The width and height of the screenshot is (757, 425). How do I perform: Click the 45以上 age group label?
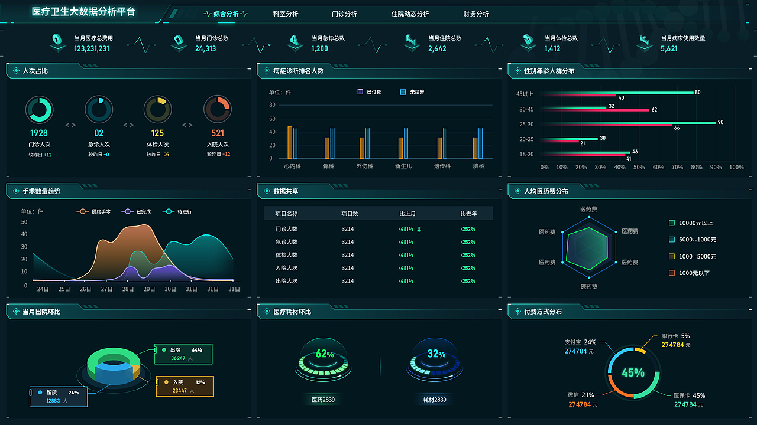pyautogui.click(x=525, y=94)
